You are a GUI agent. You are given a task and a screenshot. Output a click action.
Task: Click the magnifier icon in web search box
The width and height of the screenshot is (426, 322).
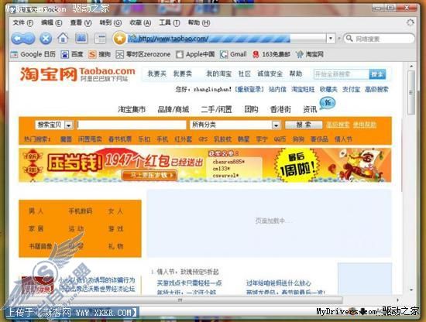pos(349,38)
